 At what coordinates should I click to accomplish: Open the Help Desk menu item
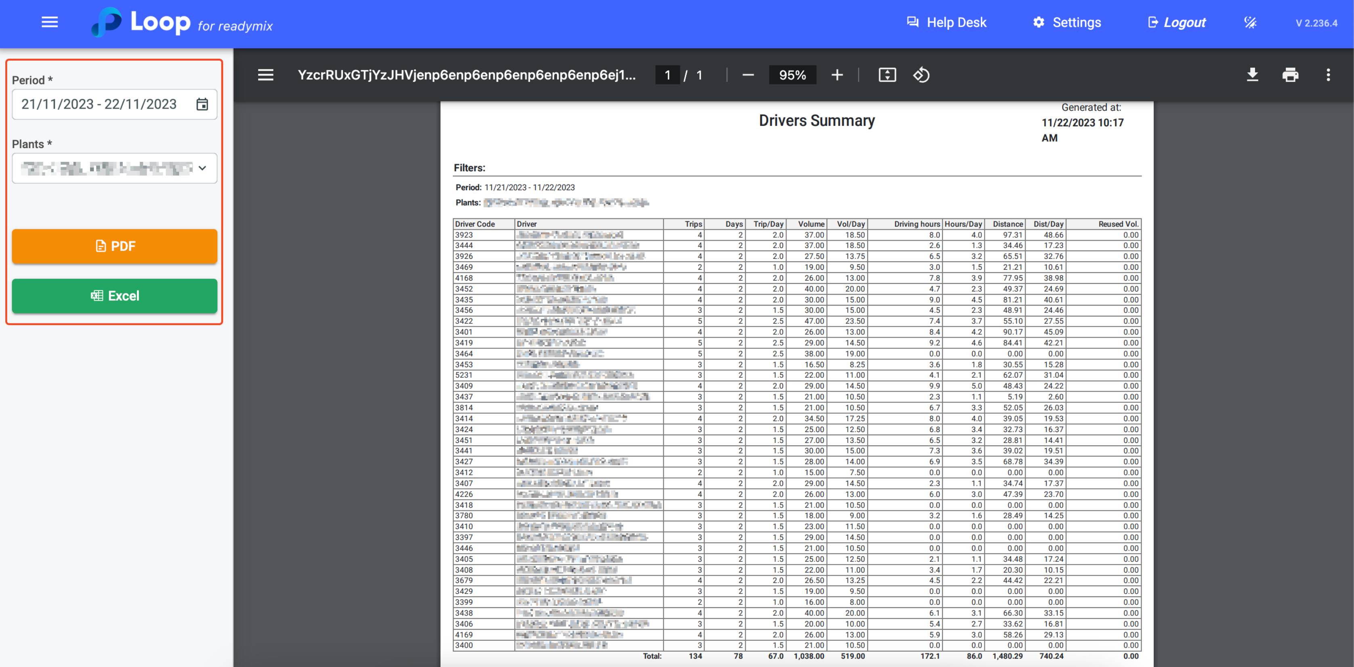(x=947, y=23)
